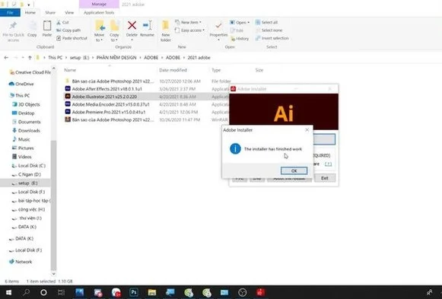The height and width of the screenshot is (299, 442).
Task: Click the Delete icon in ribbon
Action: [x=132, y=26]
